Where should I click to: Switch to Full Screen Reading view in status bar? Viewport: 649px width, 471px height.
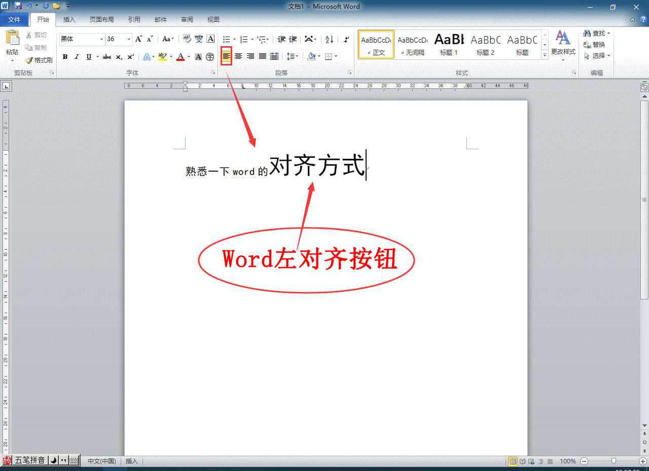[522, 461]
